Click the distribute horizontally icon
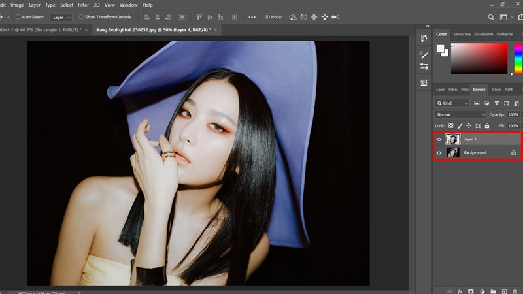The height and width of the screenshot is (294, 523). click(x=235, y=17)
